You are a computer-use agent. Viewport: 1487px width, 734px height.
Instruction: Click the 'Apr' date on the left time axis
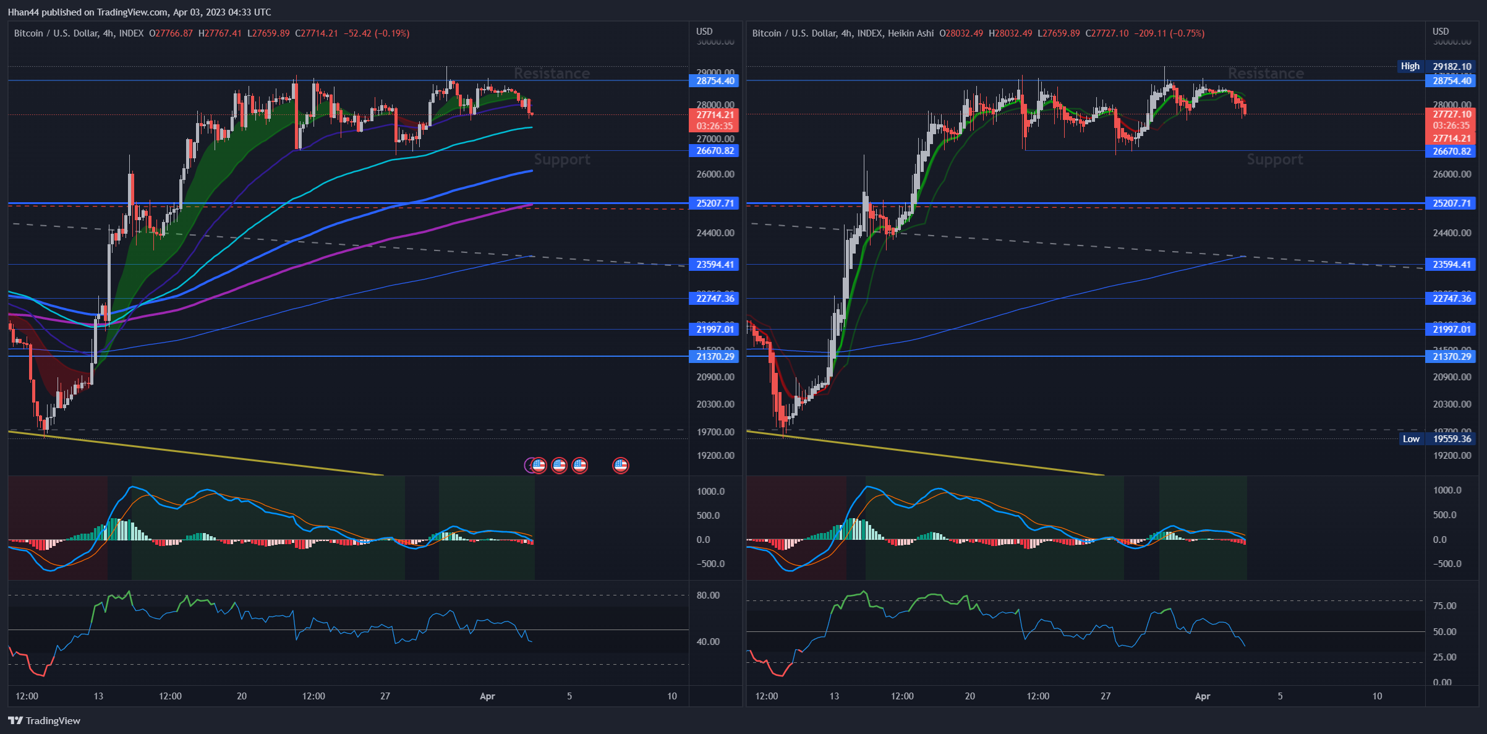point(487,696)
